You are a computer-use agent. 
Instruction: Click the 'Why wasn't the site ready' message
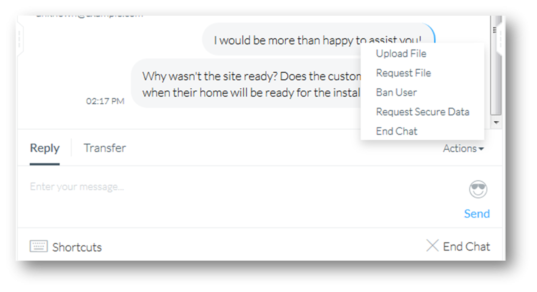(247, 84)
